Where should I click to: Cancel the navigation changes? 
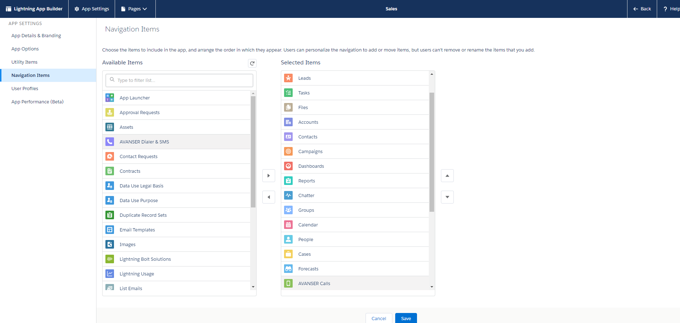point(379,318)
